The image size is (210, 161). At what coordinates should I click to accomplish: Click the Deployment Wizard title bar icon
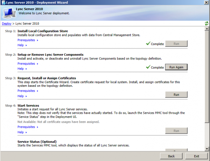[3, 2]
